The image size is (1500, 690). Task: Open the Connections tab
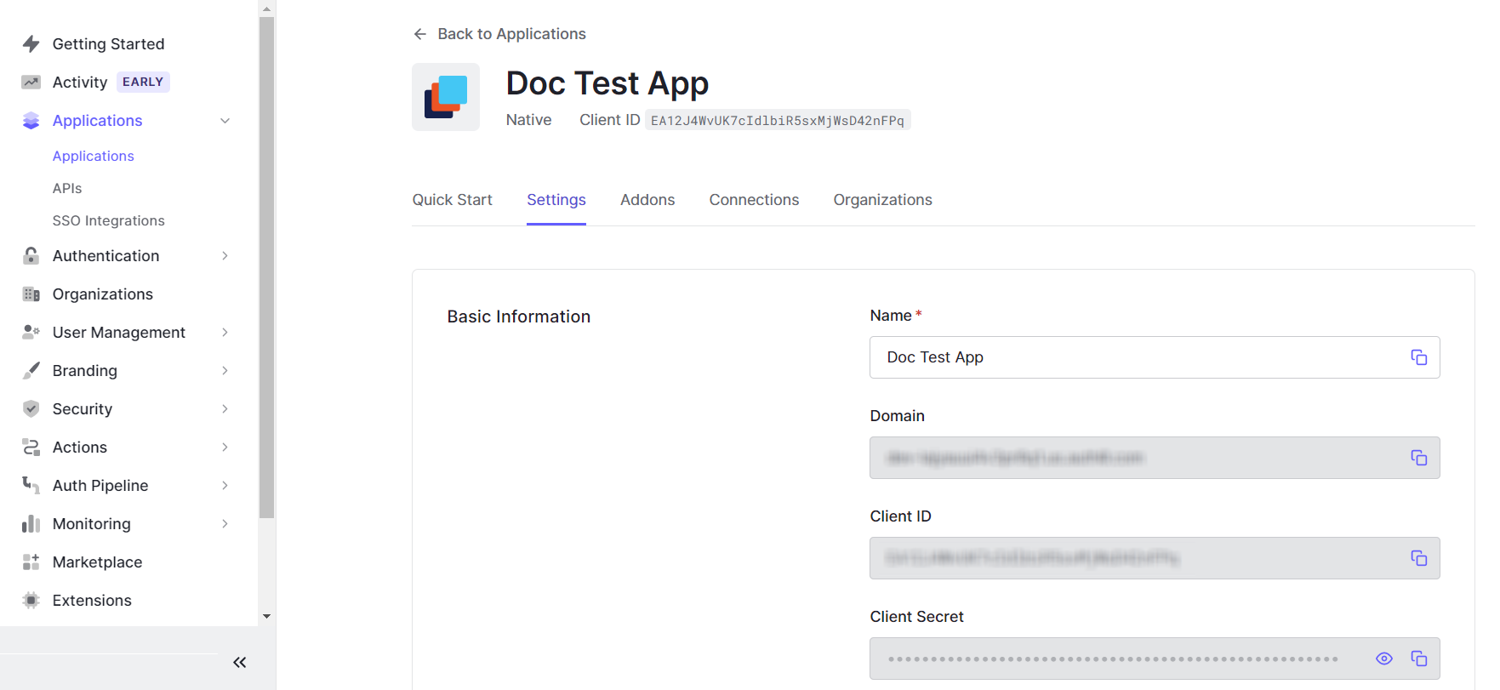[x=754, y=200]
